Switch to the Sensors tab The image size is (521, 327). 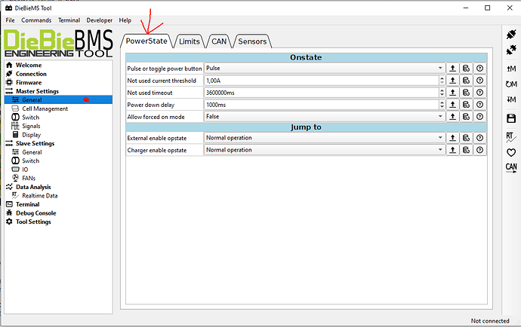pyautogui.click(x=252, y=41)
